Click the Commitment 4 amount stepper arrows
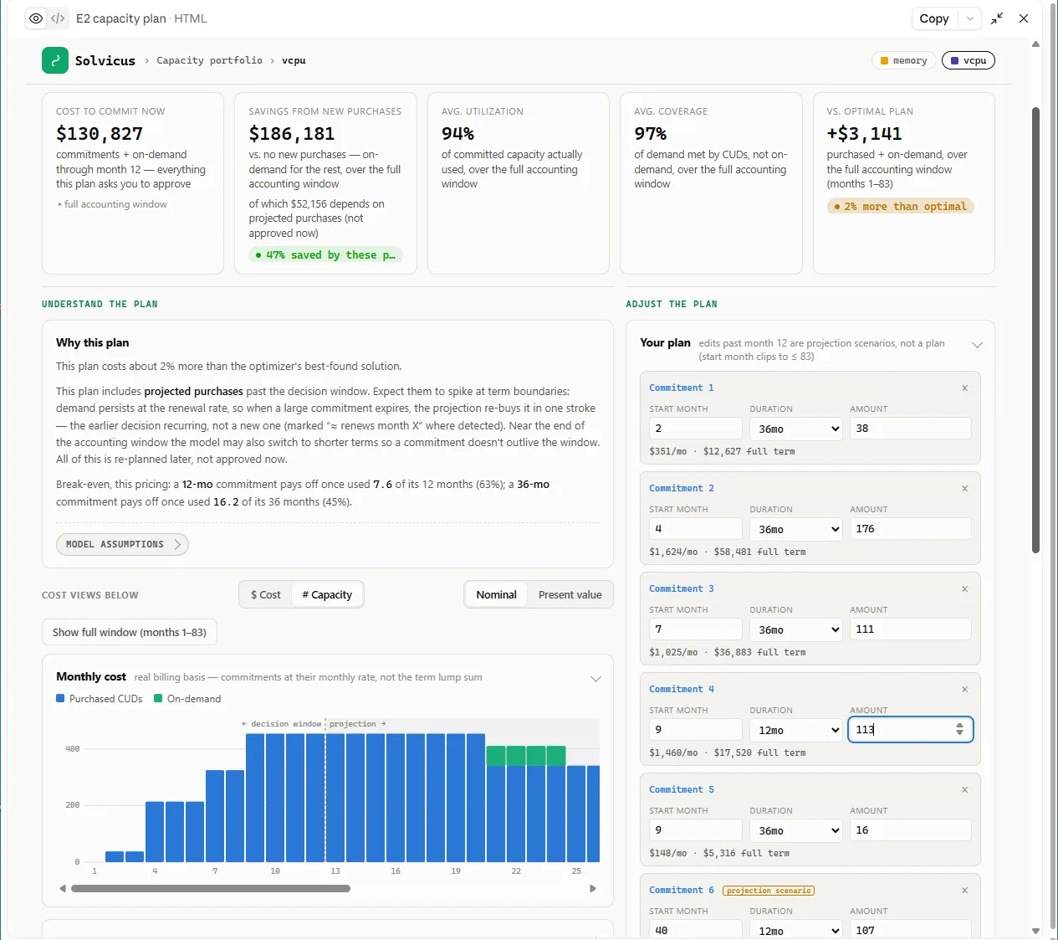 959,730
